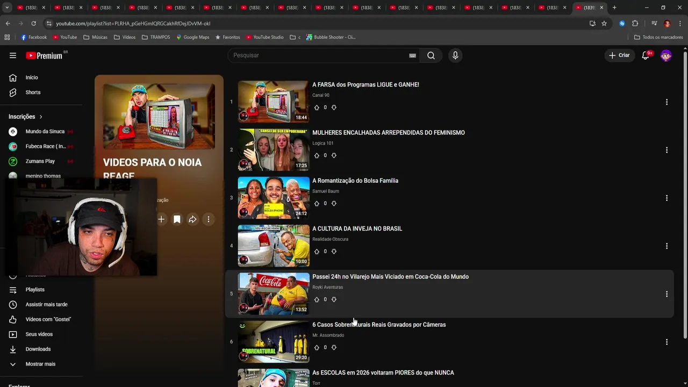The height and width of the screenshot is (387, 688).
Task: Downvote 'A Romantização do Bolsa Família'
Action: 334,204
